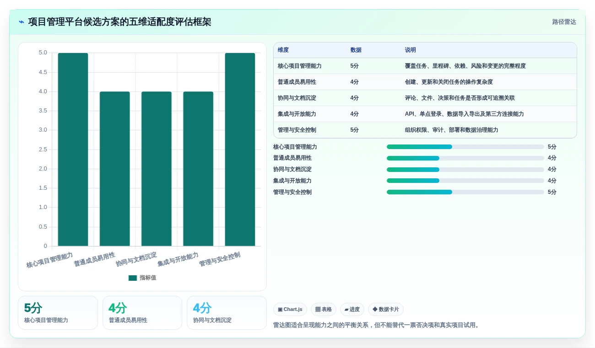The height and width of the screenshot is (348, 595).
Task: Select the 表格 tag chip
Action: point(324,310)
